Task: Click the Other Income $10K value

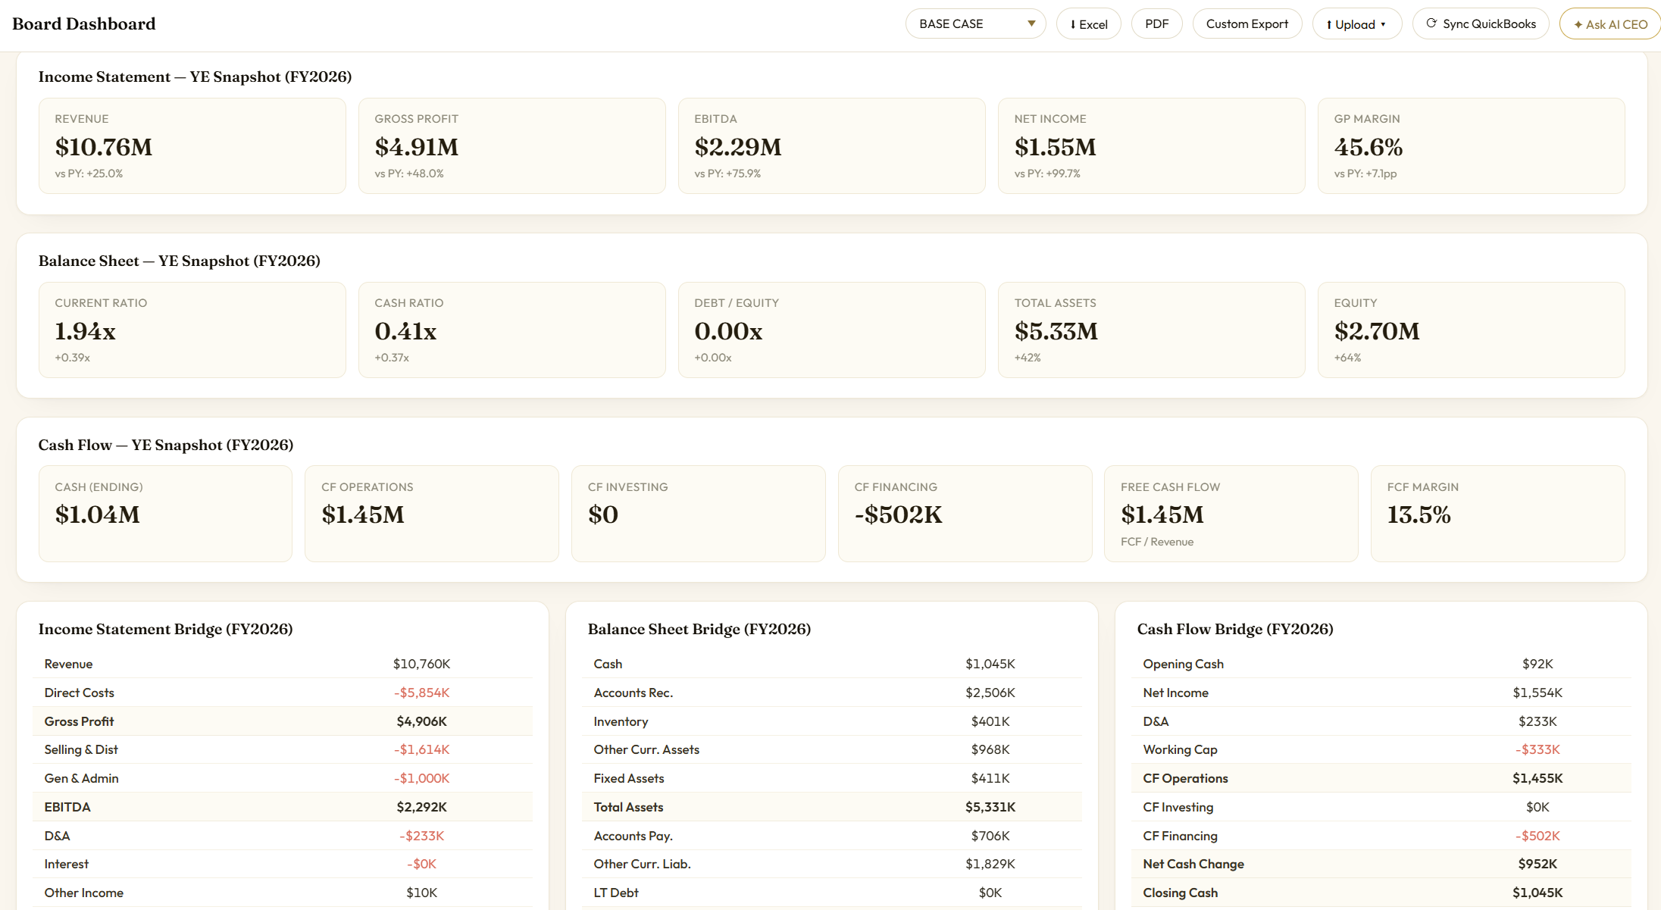Action: [421, 893]
